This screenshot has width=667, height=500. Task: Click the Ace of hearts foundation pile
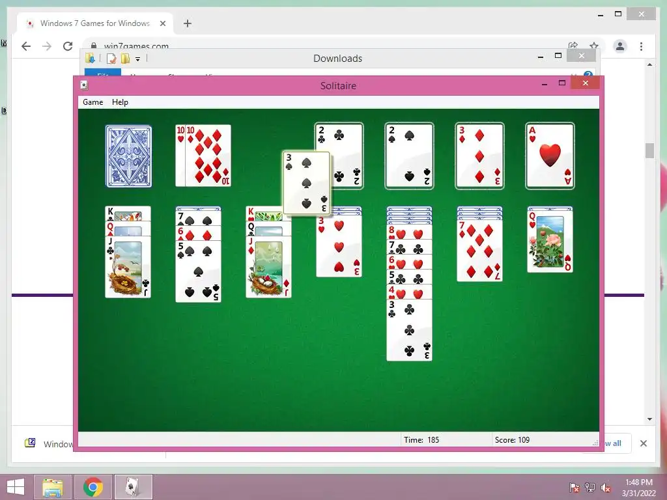click(x=550, y=156)
